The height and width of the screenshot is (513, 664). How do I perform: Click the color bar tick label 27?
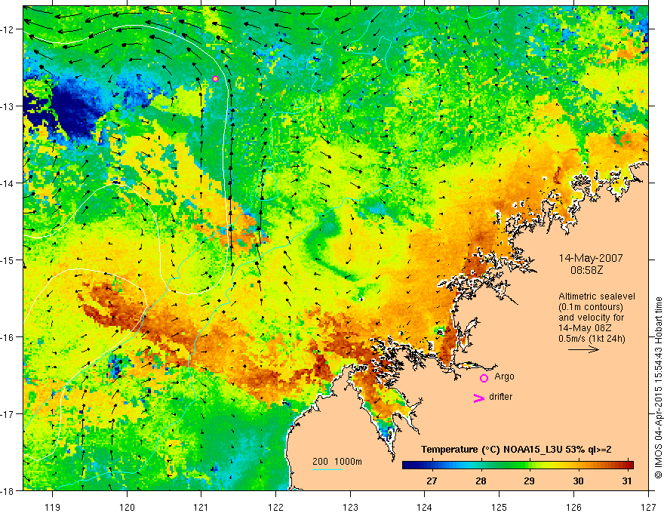[x=432, y=481]
